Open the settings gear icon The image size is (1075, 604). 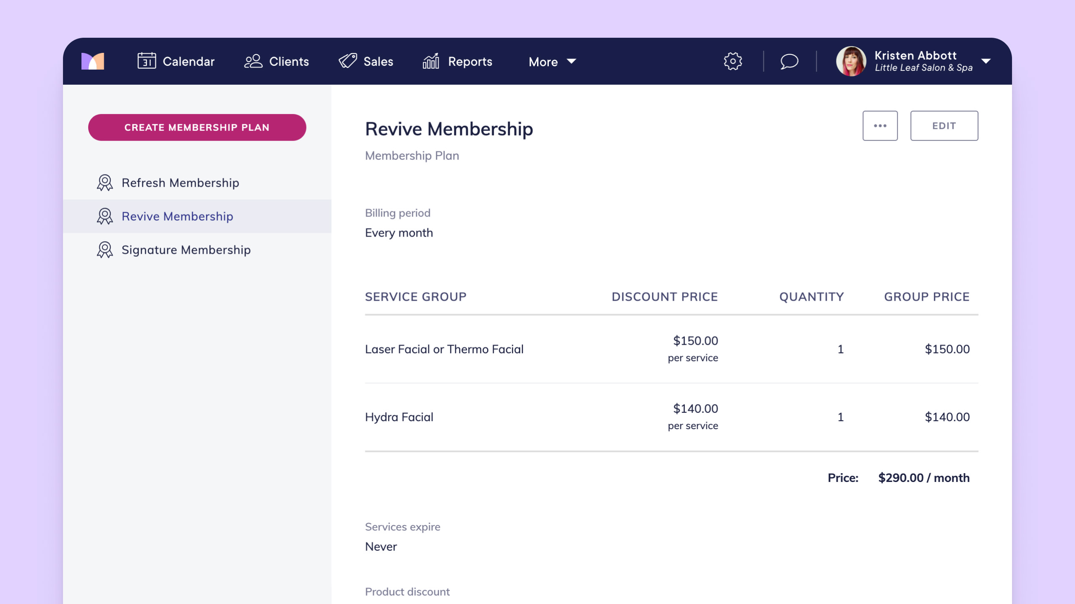733,61
